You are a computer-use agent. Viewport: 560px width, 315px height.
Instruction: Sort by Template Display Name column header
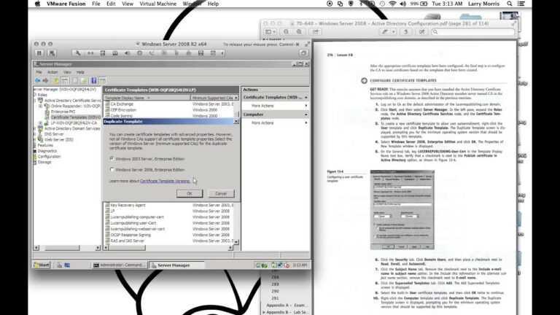147,98
